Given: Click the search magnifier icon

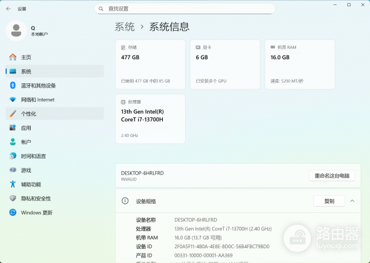Looking at the screenshot, I should point(101,9).
